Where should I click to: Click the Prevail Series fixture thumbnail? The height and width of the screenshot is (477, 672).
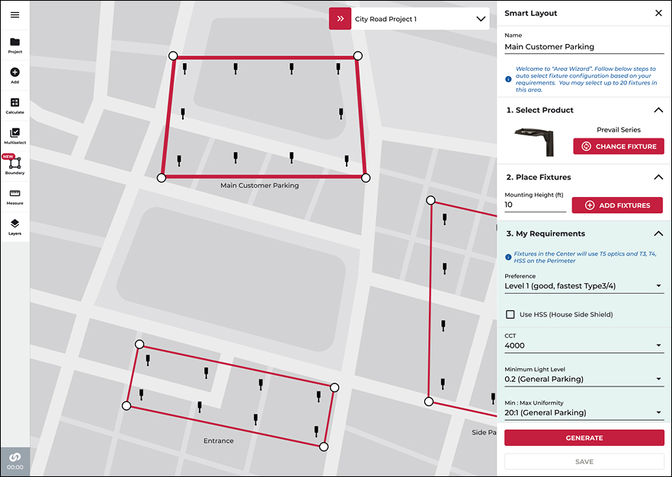point(535,142)
